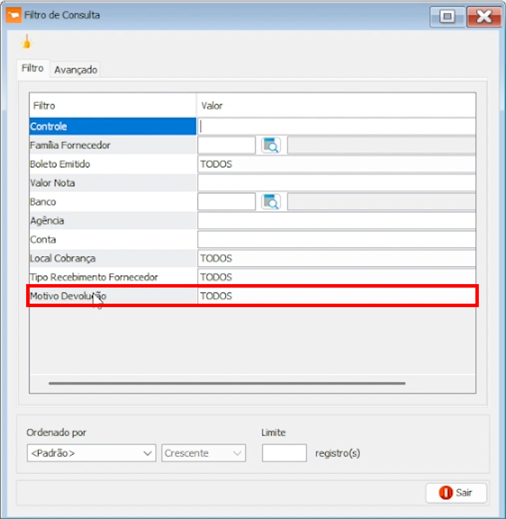Open the Família Fornecedor lookup search icon

[x=271, y=145]
